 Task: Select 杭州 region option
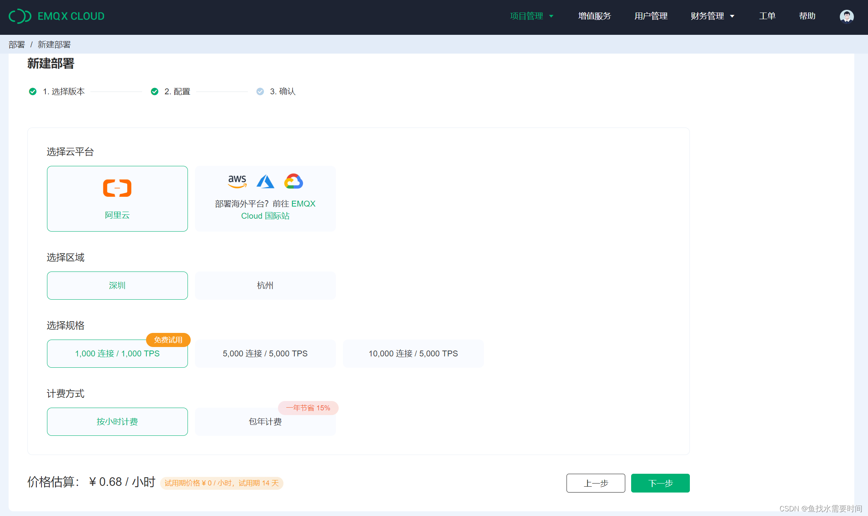(x=265, y=286)
